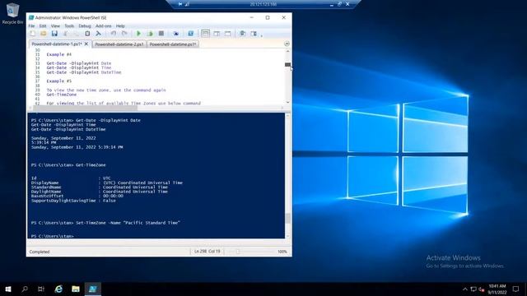Show the command add-on toolbar icon
527x296 pixels.
254,34
